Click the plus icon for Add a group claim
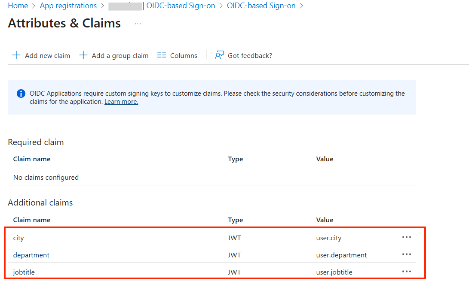This screenshot has width=469, height=284. tap(83, 55)
